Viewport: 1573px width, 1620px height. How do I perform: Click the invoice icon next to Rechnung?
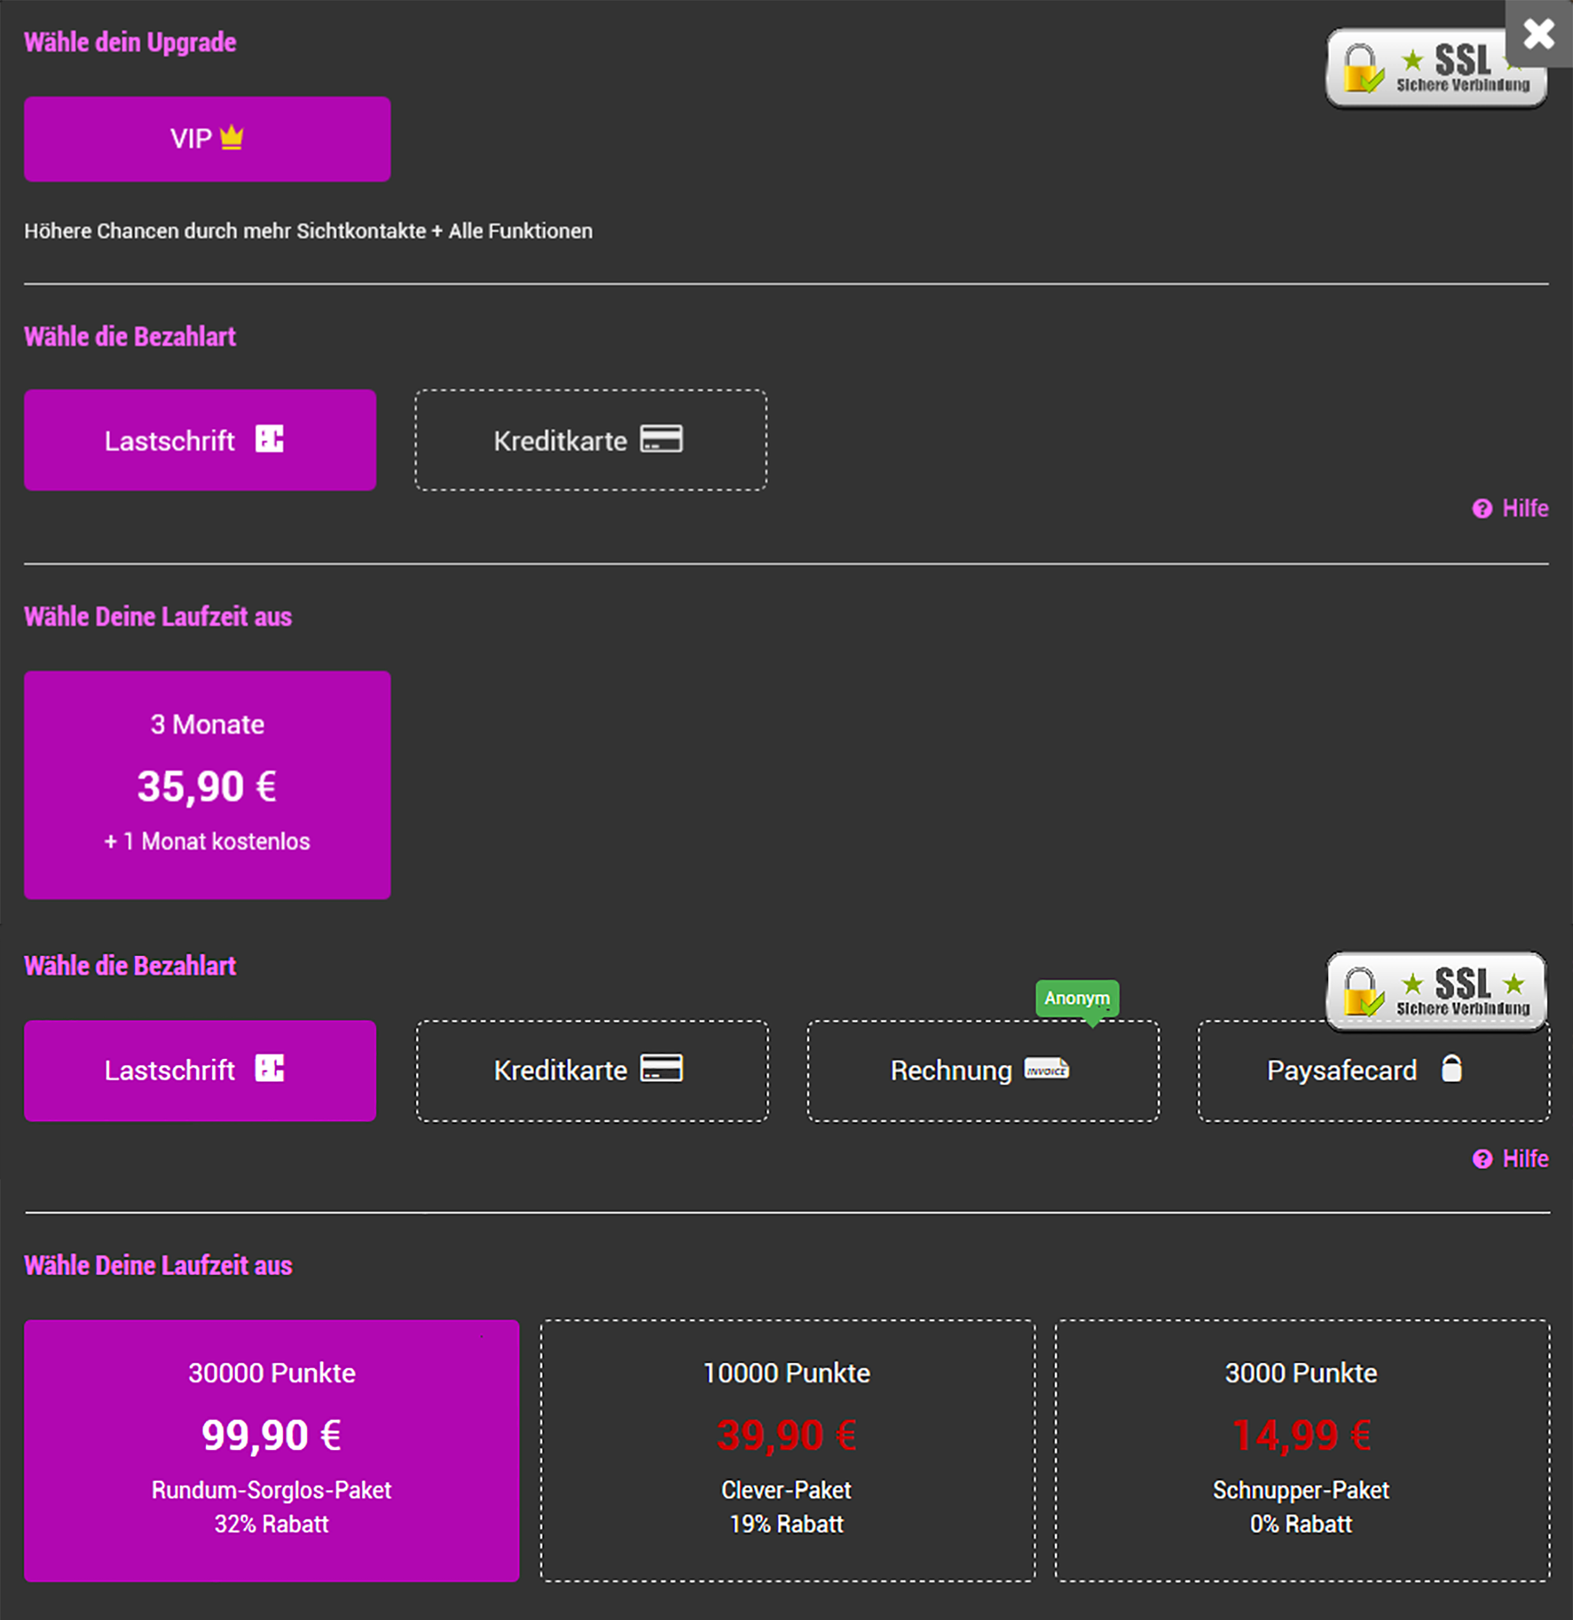point(1046,1069)
